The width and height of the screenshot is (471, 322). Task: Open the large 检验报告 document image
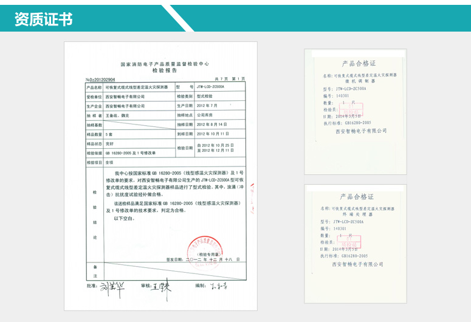click(161, 176)
